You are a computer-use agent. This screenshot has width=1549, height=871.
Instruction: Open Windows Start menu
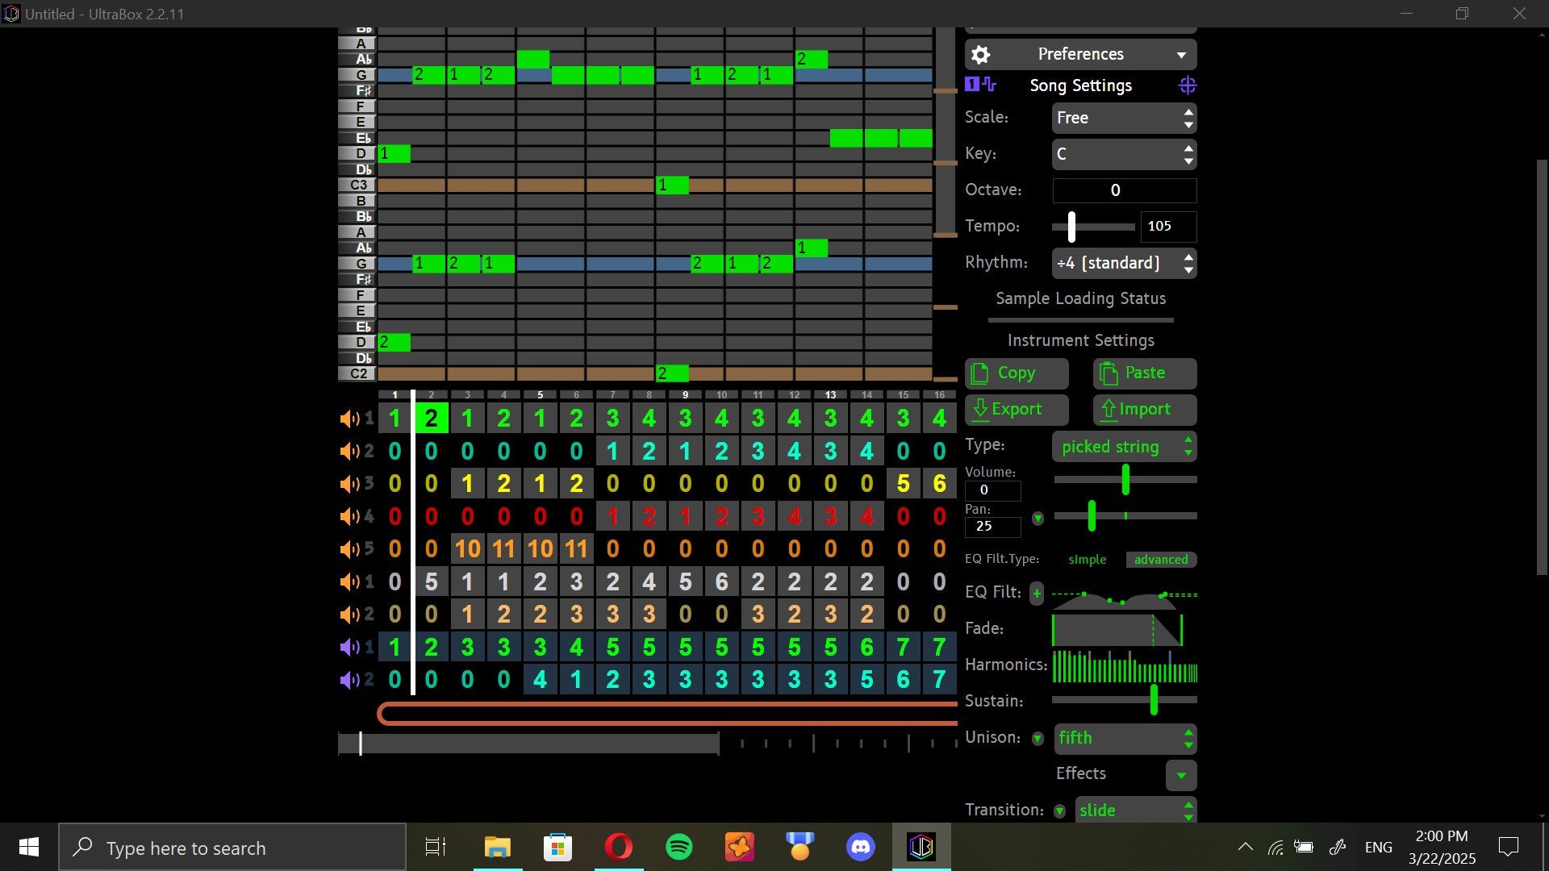click(x=29, y=848)
